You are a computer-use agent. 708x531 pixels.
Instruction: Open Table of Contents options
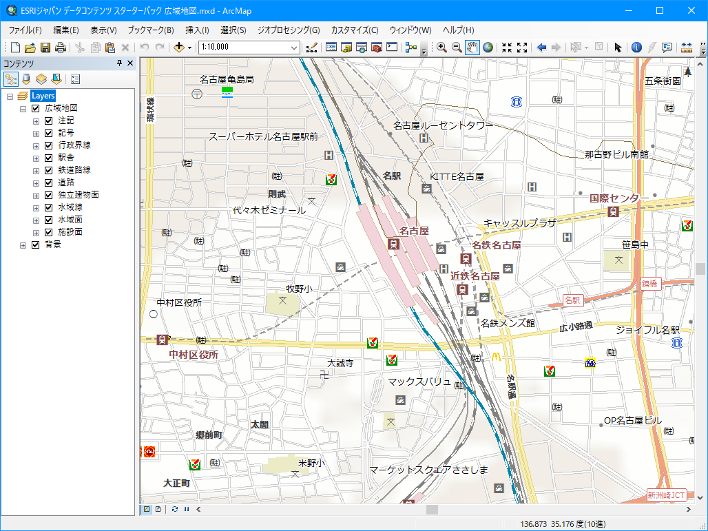point(75,79)
